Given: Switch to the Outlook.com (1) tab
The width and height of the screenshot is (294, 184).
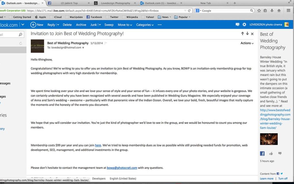Looking at the screenshot, I should pyautogui.click(x=161, y=3).
